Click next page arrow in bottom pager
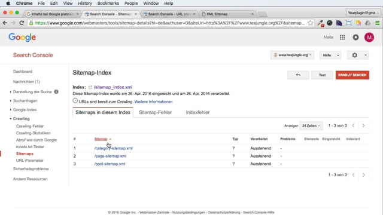Screen dimensions: 383x215 [363, 175]
